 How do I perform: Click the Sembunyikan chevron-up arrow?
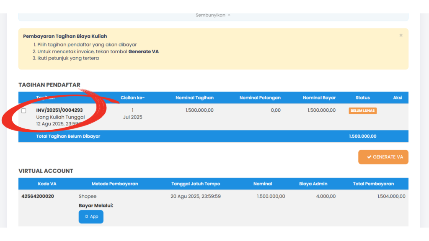point(229,15)
